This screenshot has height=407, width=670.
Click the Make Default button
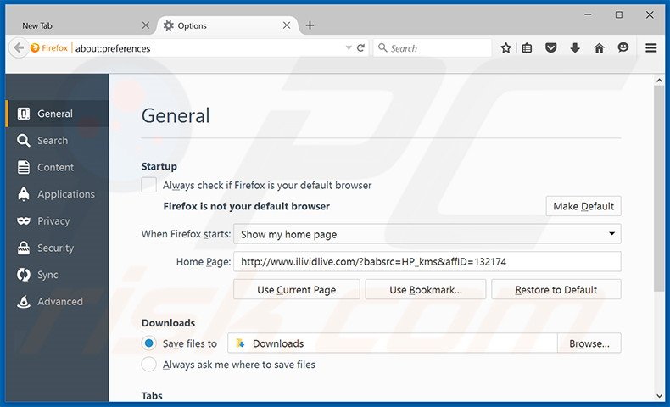coord(583,206)
